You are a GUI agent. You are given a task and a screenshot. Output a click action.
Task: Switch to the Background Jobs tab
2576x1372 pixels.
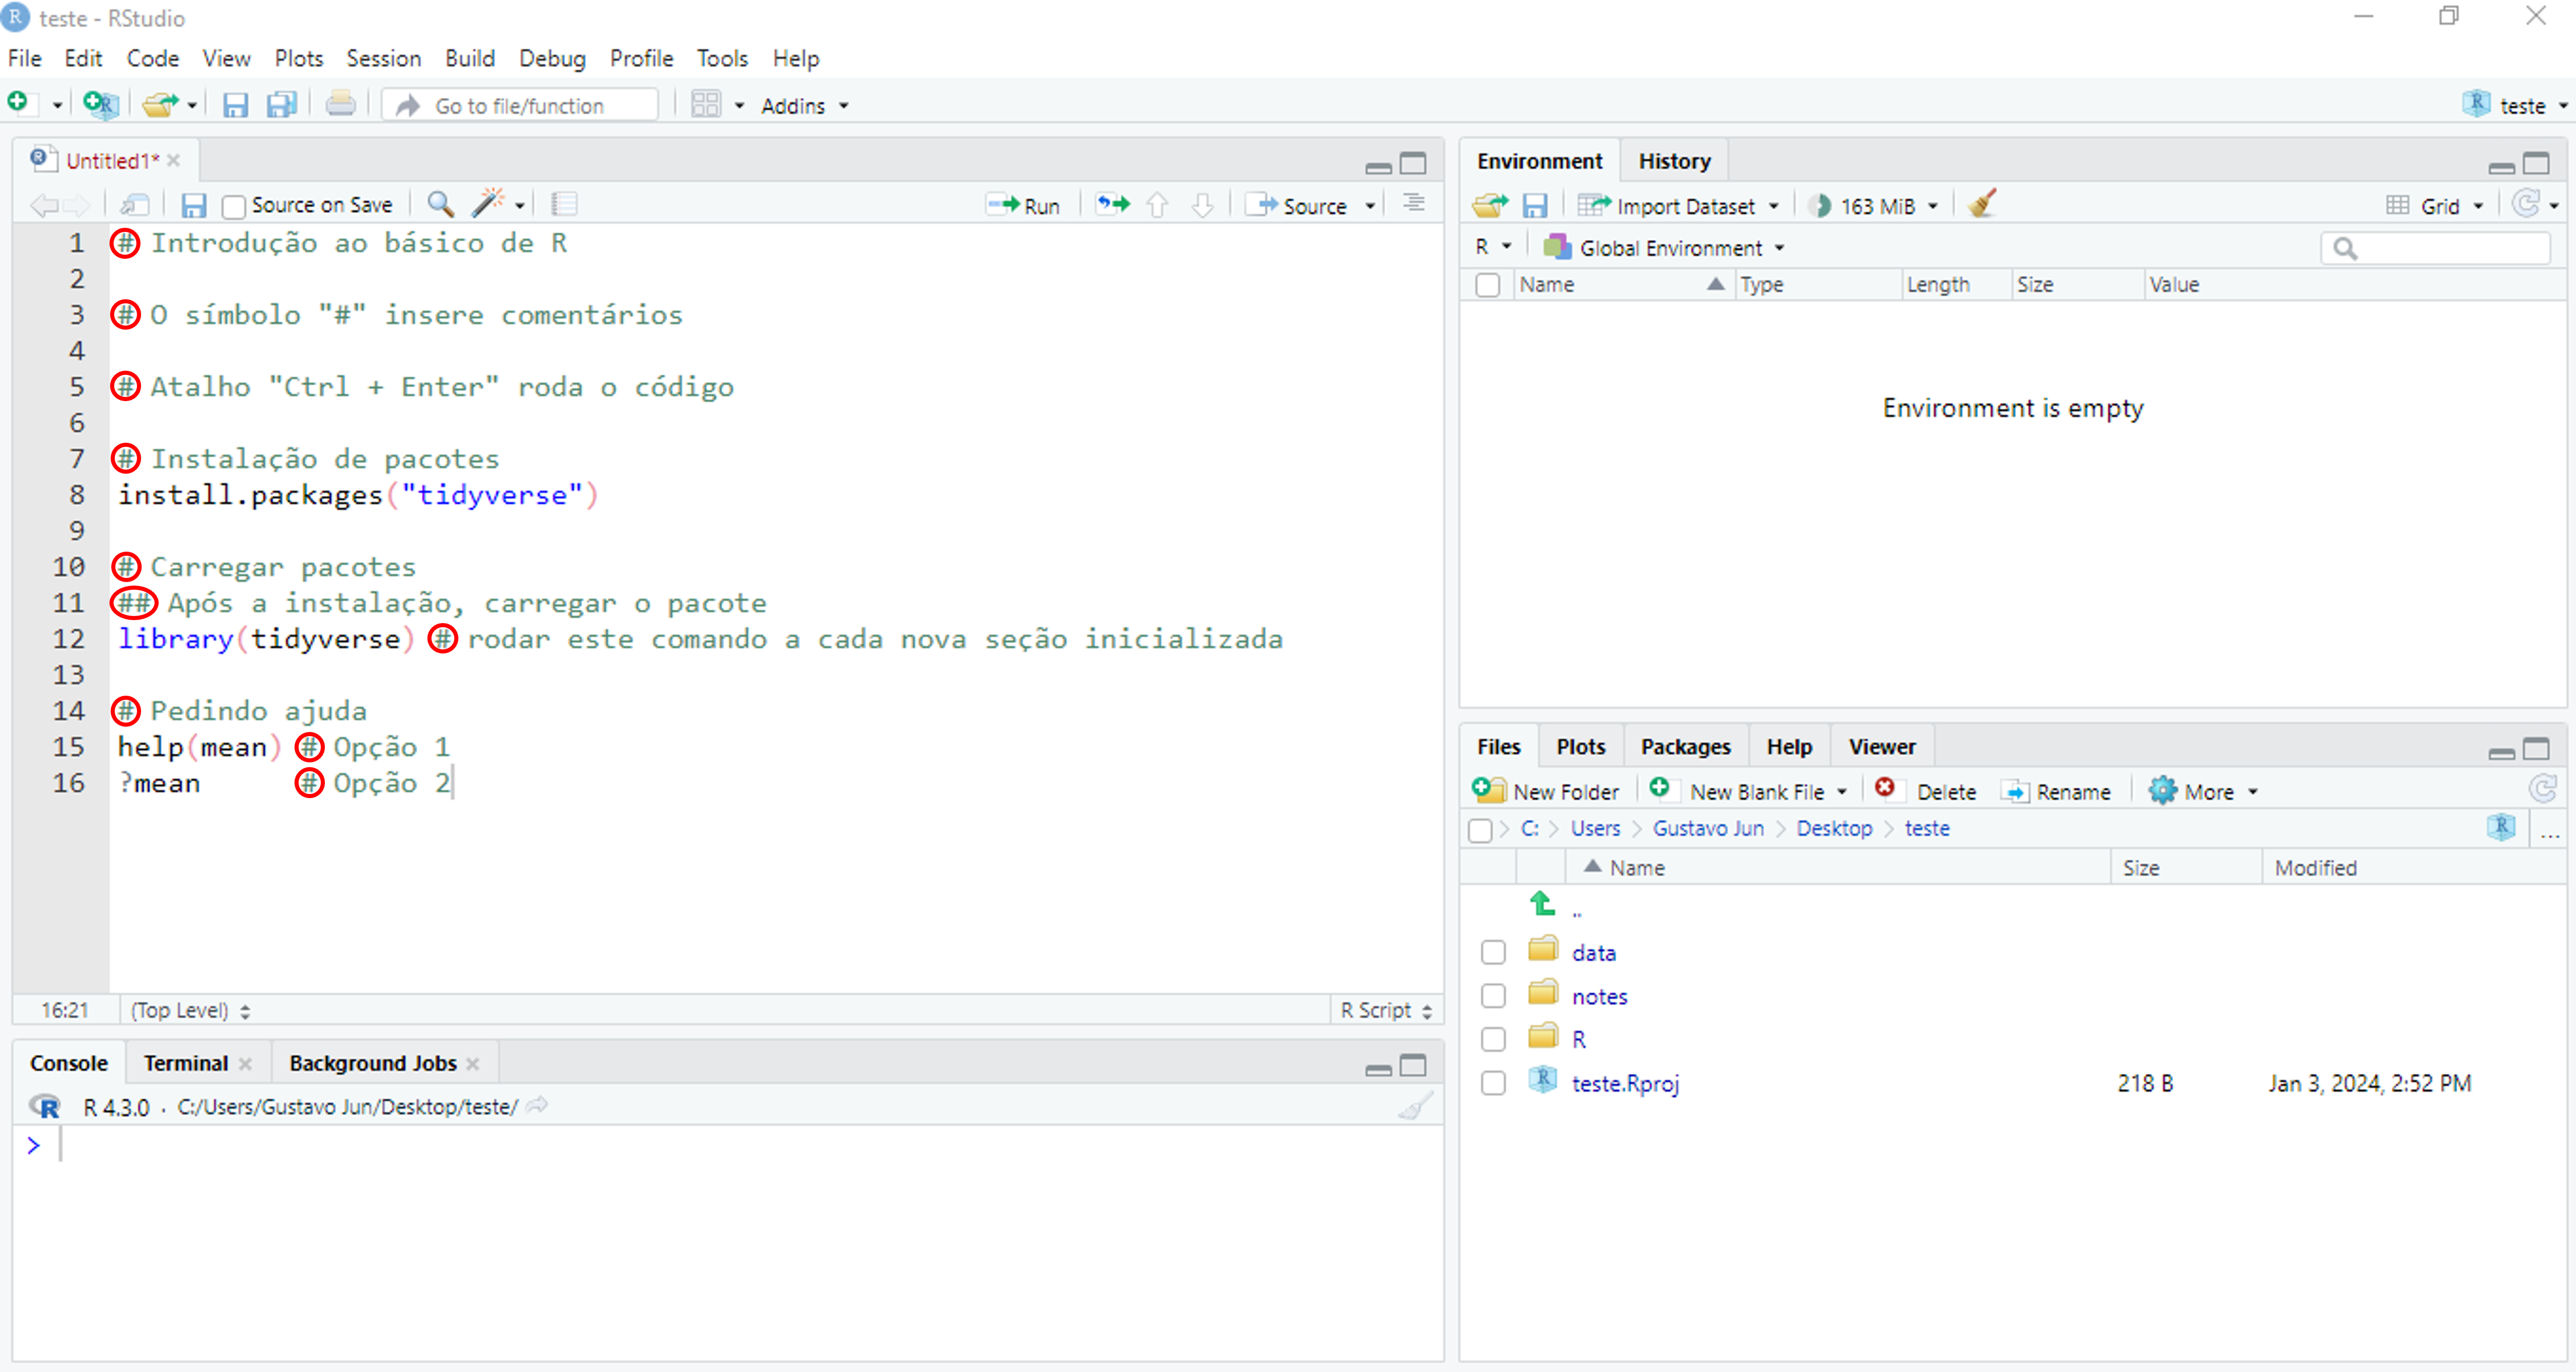(373, 1063)
